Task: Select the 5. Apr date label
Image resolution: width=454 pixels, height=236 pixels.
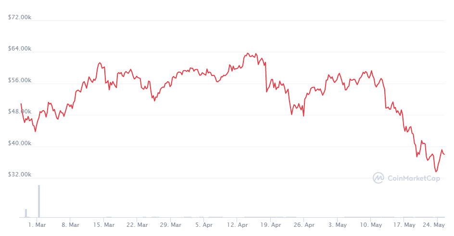Action: pyautogui.click(x=204, y=224)
